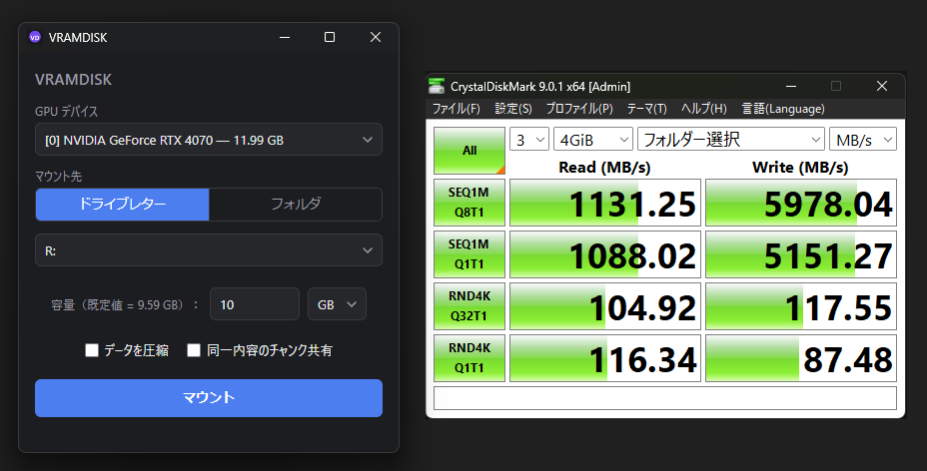Open the 4GiB test size dropdown
Image resolution: width=927 pixels, height=471 pixels.
click(593, 140)
